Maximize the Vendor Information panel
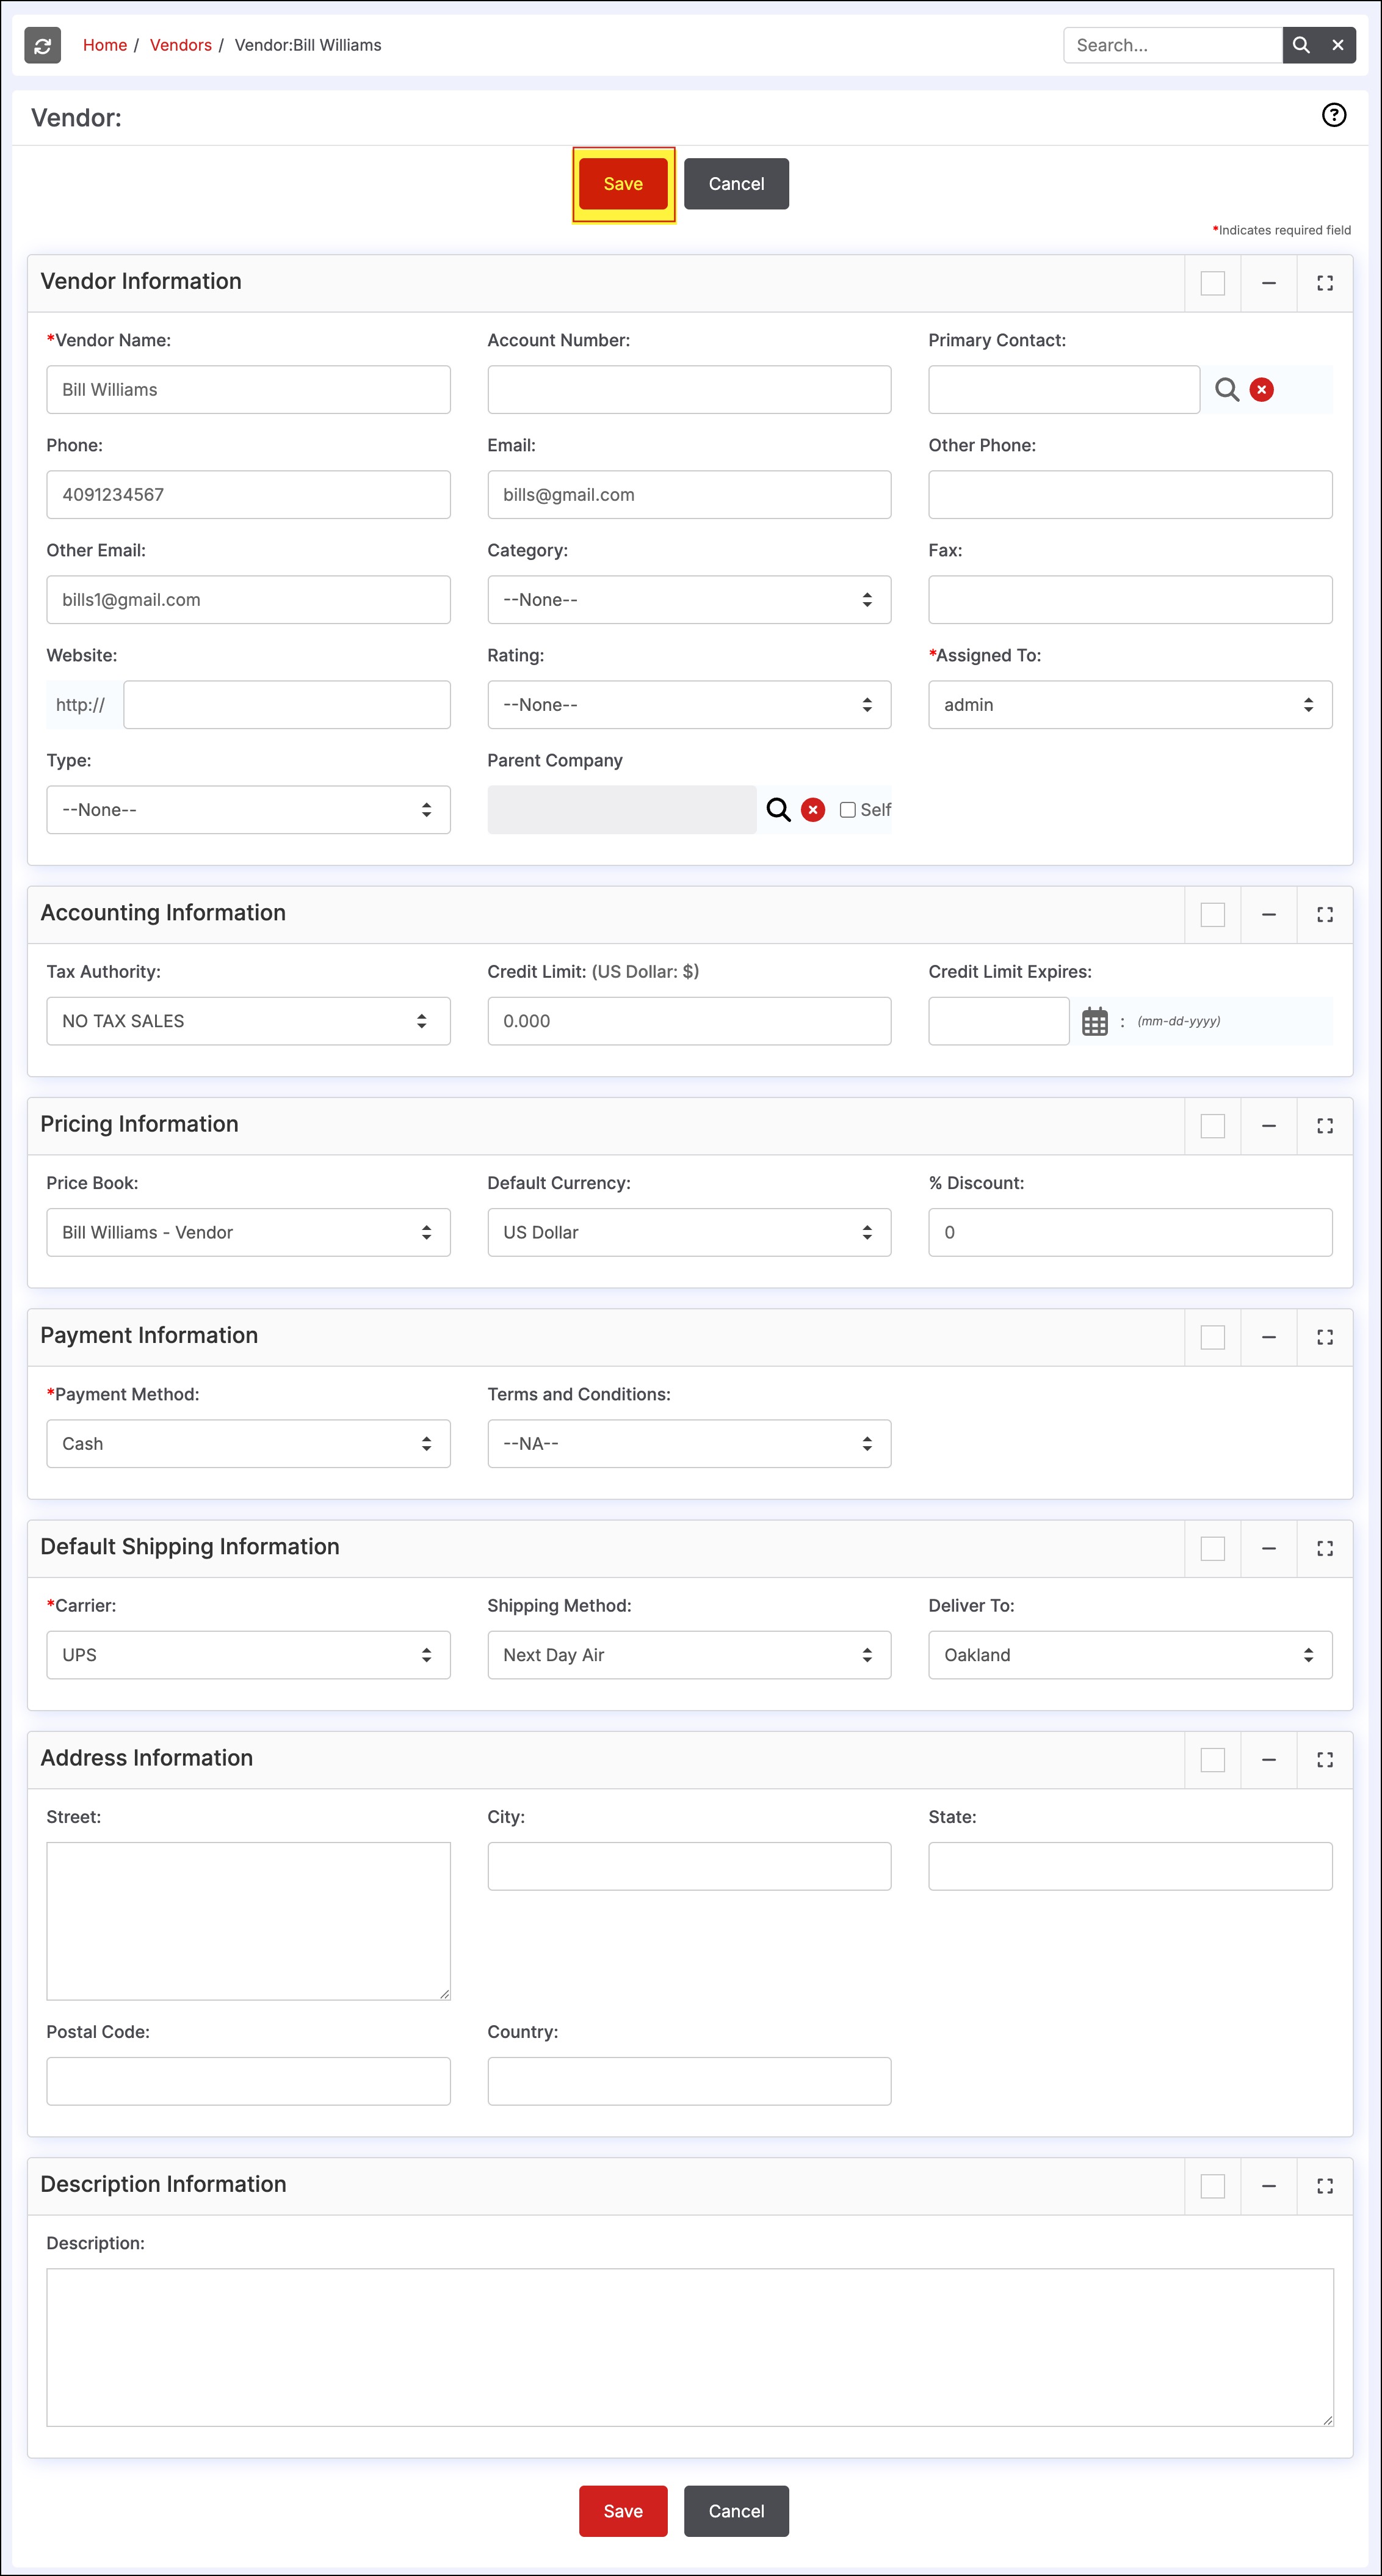 click(x=1324, y=283)
